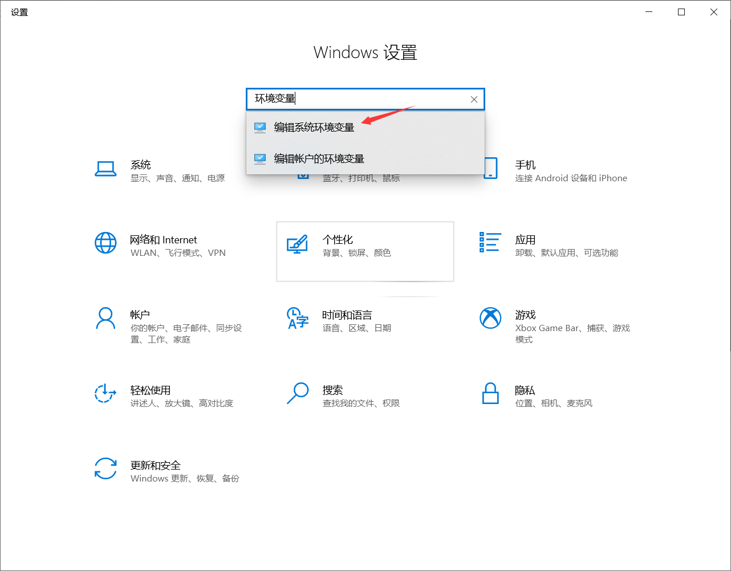Open the 搜索 category title
Screen dimensions: 731x571
332,390
